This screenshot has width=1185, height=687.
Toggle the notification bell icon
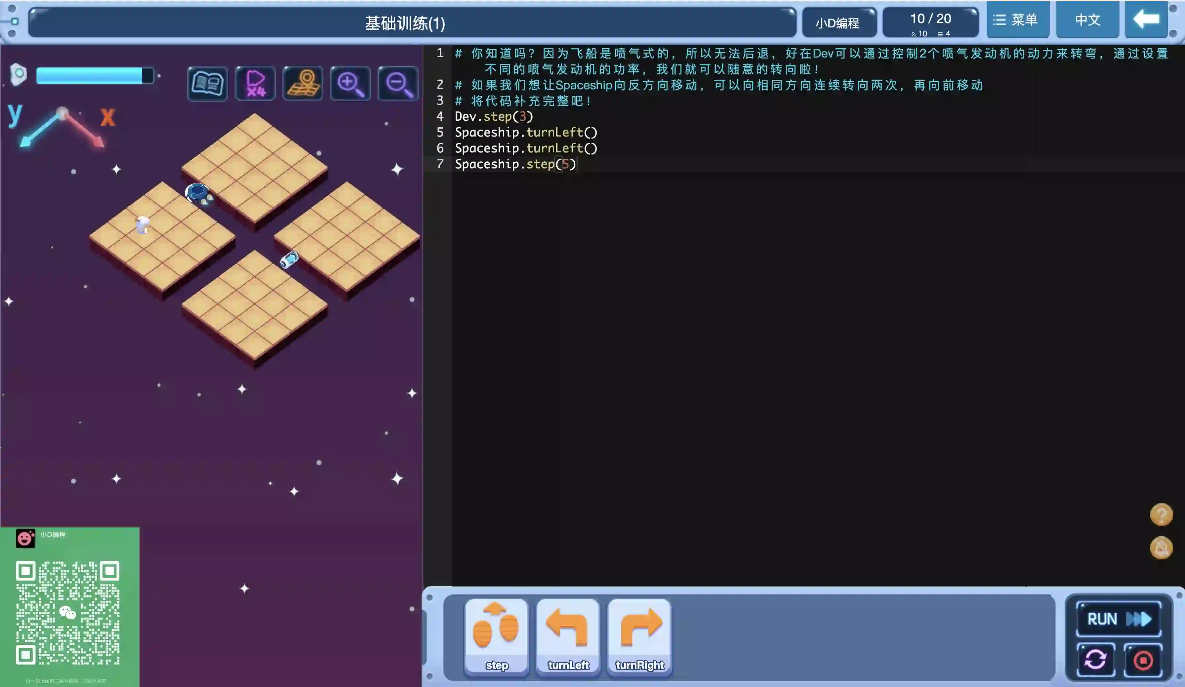1161,548
